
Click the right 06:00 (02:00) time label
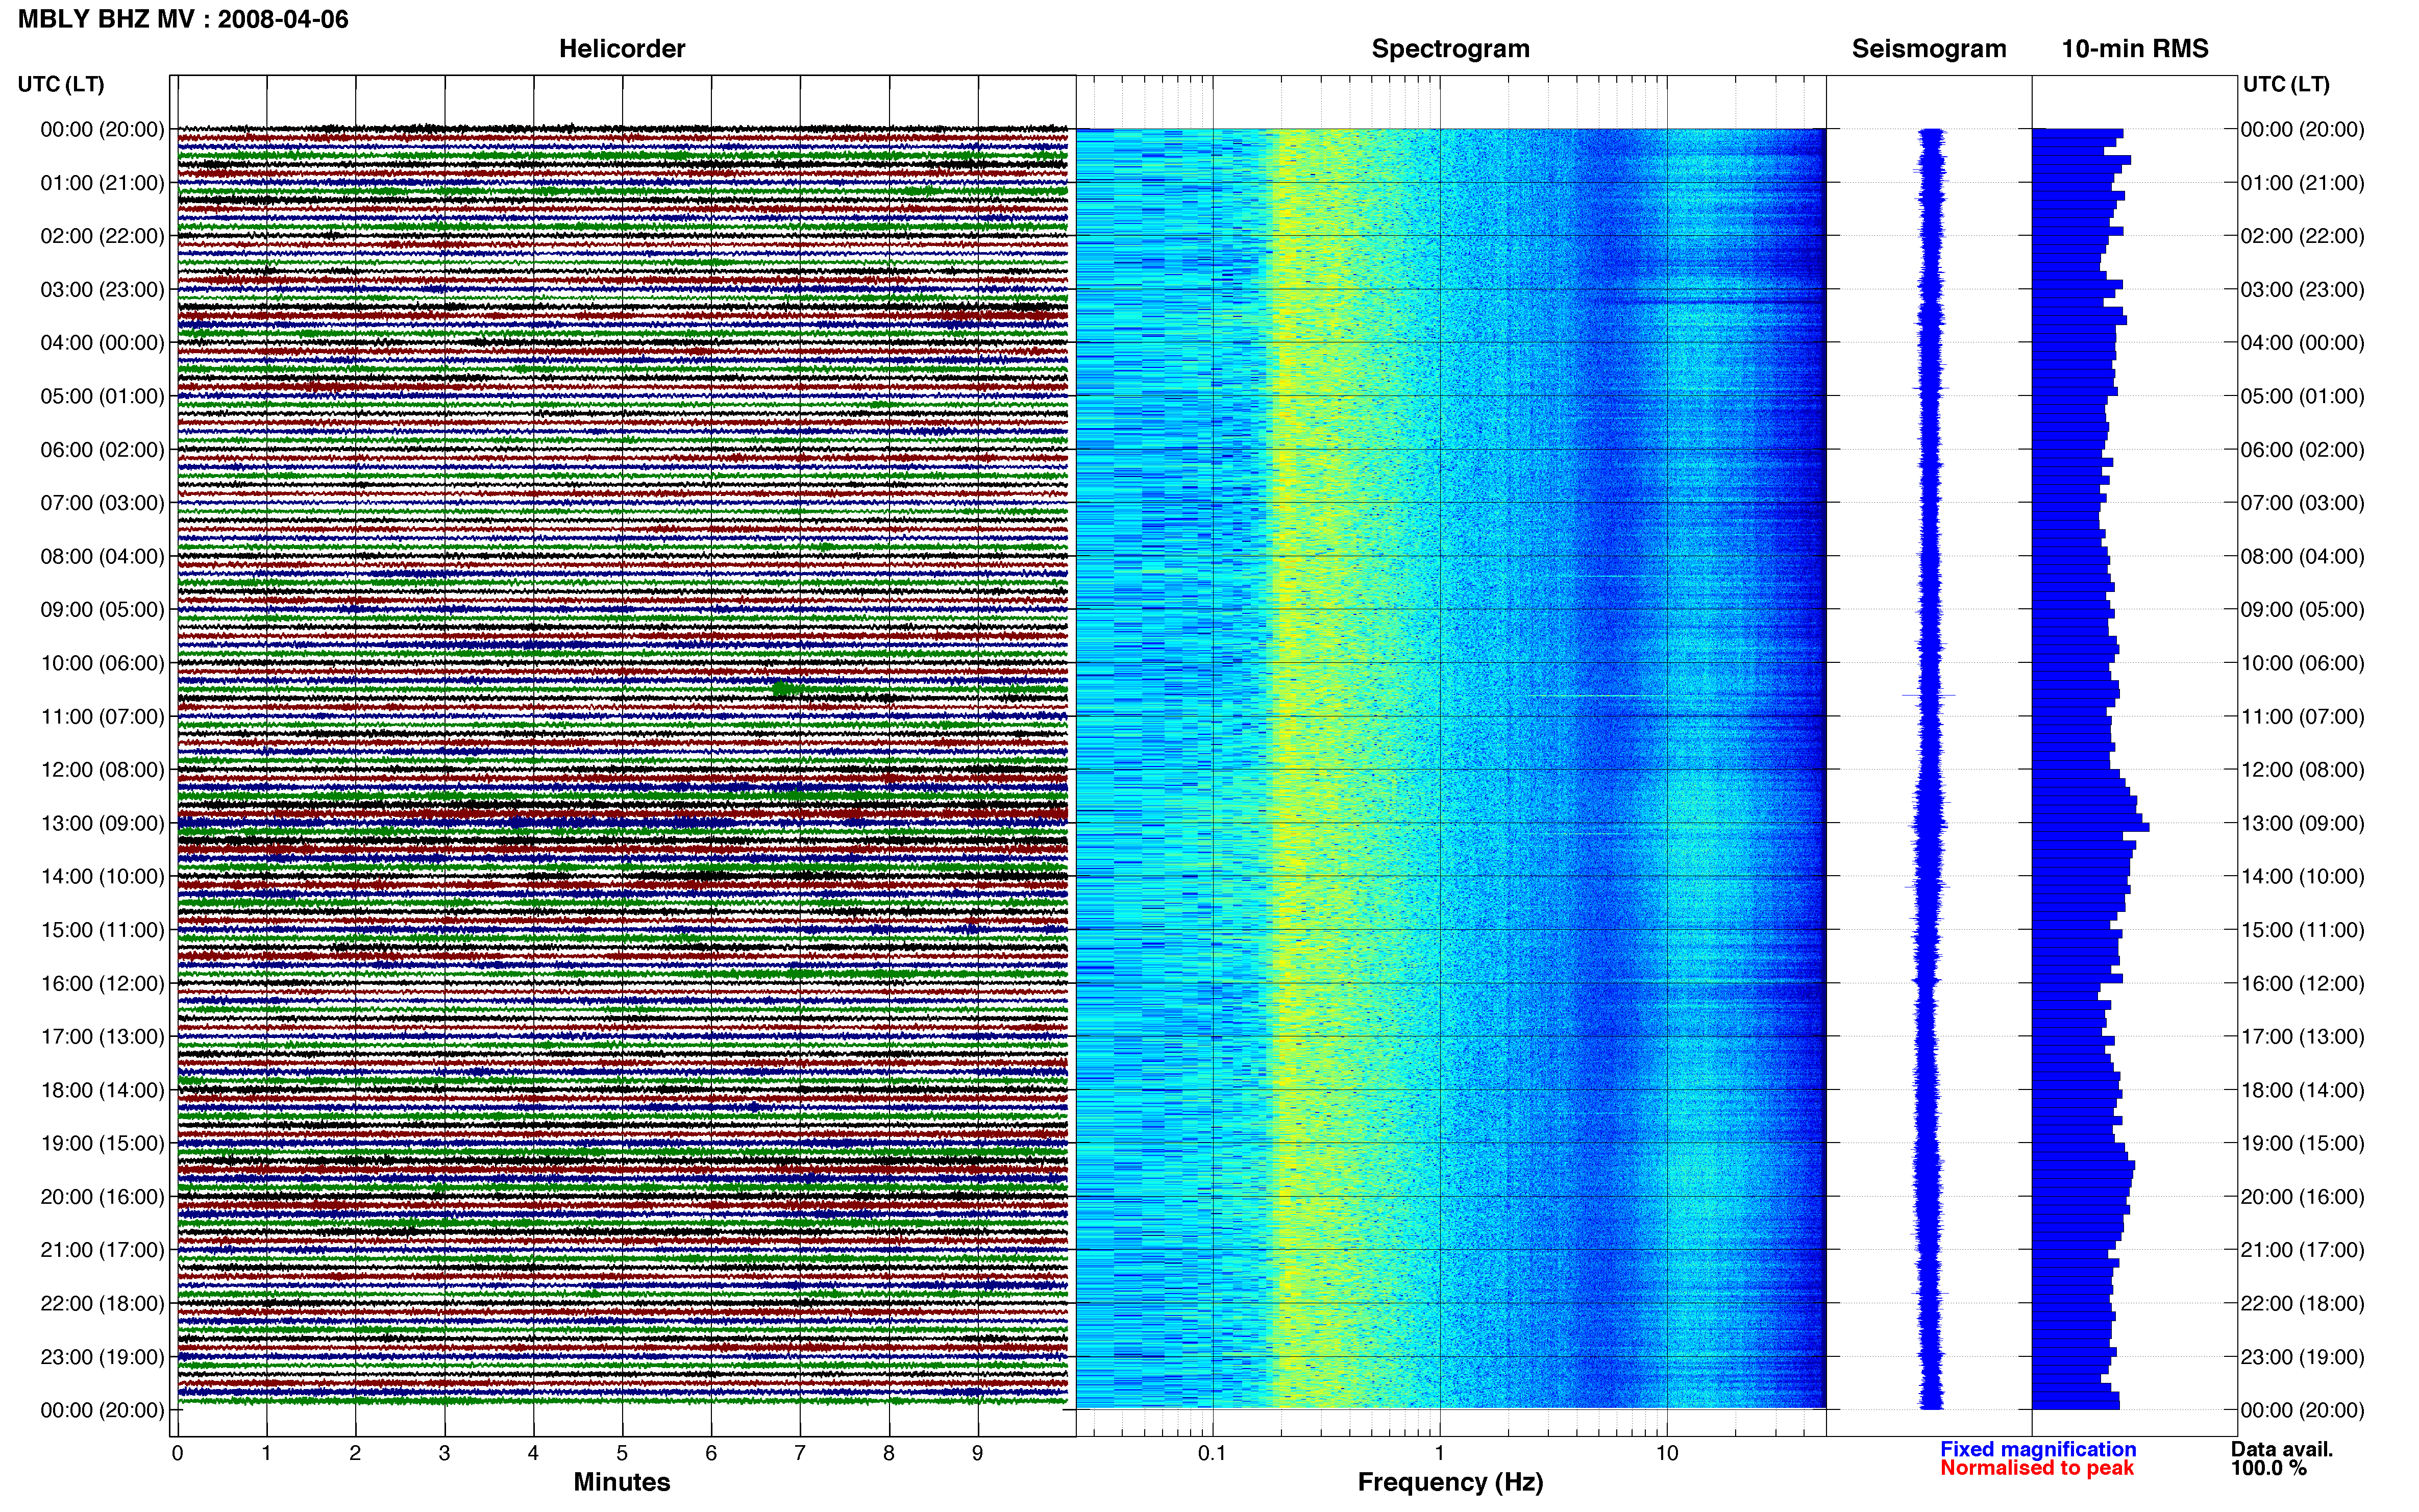(x=2302, y=450)
